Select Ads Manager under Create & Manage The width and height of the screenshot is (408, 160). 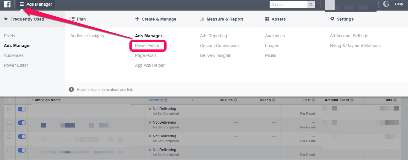[x=149, y=36]
